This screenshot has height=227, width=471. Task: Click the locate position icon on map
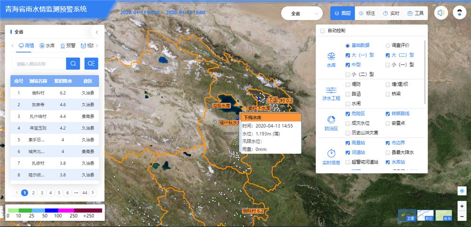[x=462, y=191]
